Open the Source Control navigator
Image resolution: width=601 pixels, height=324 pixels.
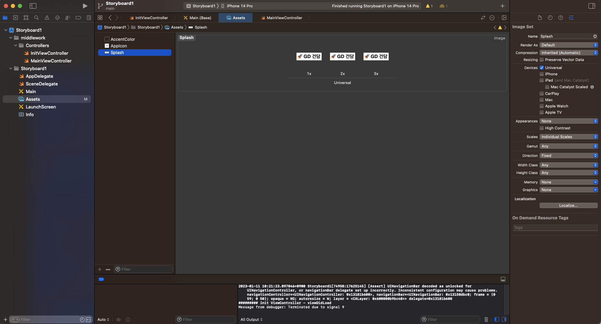pyautogui.click(x=15, y=18)
